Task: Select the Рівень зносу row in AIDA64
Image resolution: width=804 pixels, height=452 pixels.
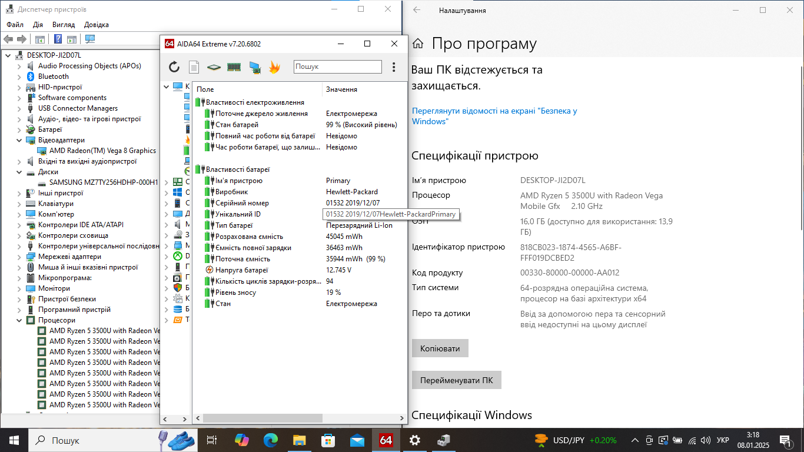Action: point(300,293)
